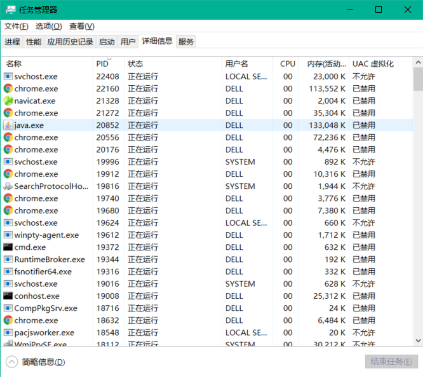Click the RuntimeBroker.exe process icon
423x377 pixels.
pos(8,259)
